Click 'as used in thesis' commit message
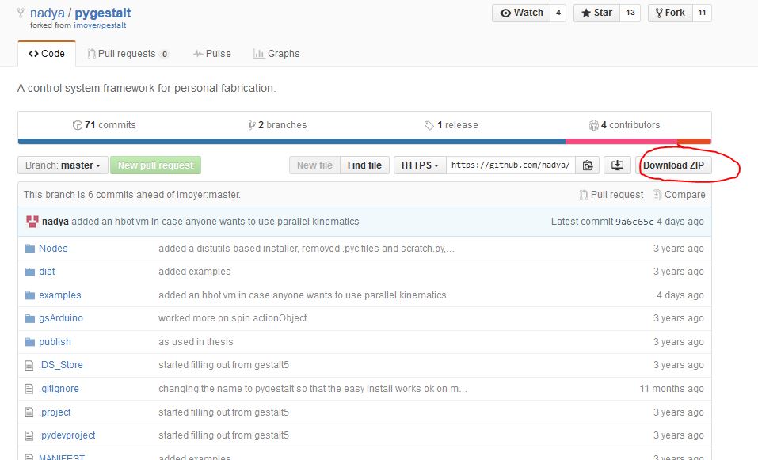The height and width of the screenshot is (460, 758). (196, 342)
